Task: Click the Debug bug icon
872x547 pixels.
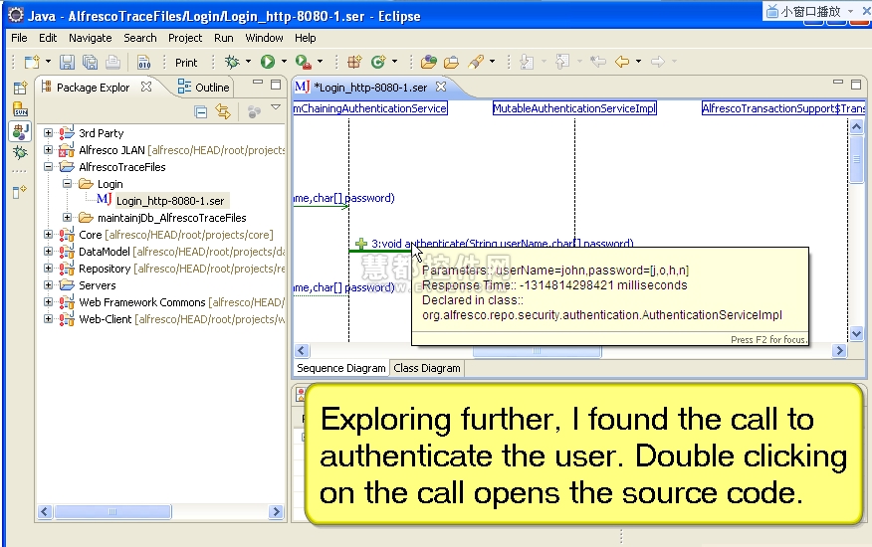Action: tap(232, 62)
